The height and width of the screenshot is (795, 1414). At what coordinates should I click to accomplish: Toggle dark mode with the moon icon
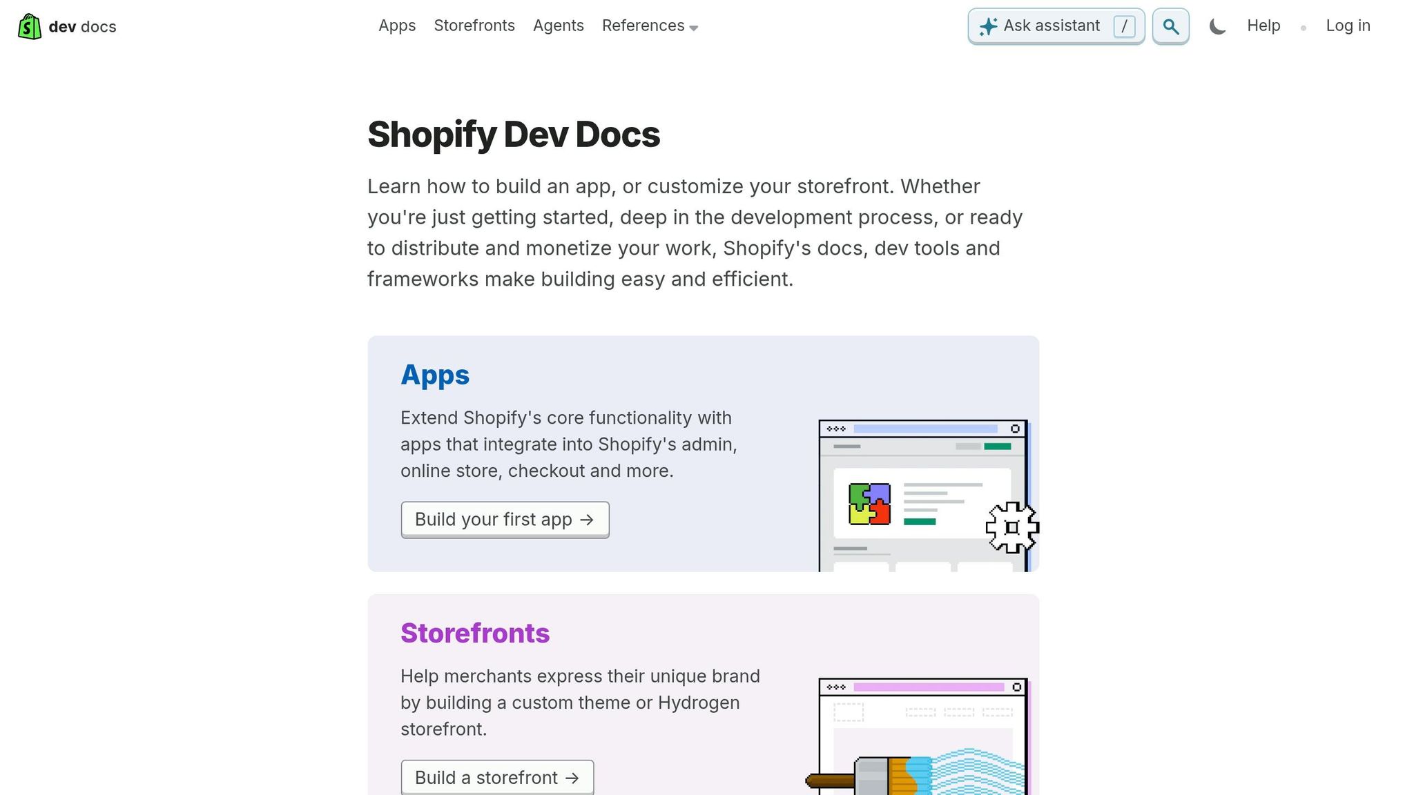[x=1217, y=26]
